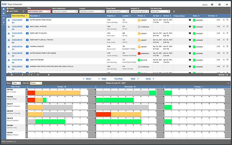Open the Phase Status dropdown arrow
Screen dimensions: 232x145
click(128, 11)
